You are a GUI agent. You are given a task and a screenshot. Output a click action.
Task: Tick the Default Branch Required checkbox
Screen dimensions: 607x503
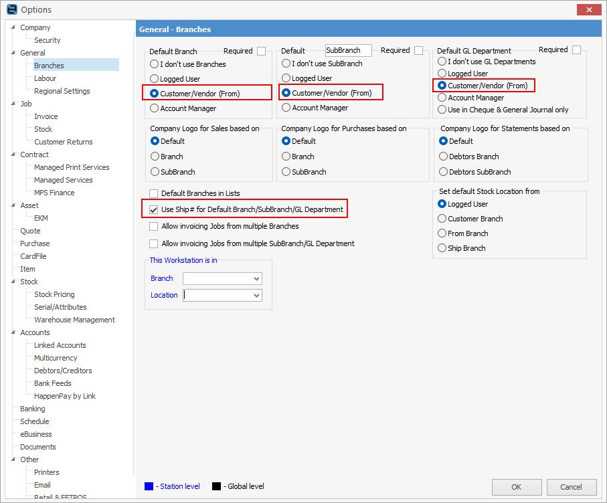[261, 51]
